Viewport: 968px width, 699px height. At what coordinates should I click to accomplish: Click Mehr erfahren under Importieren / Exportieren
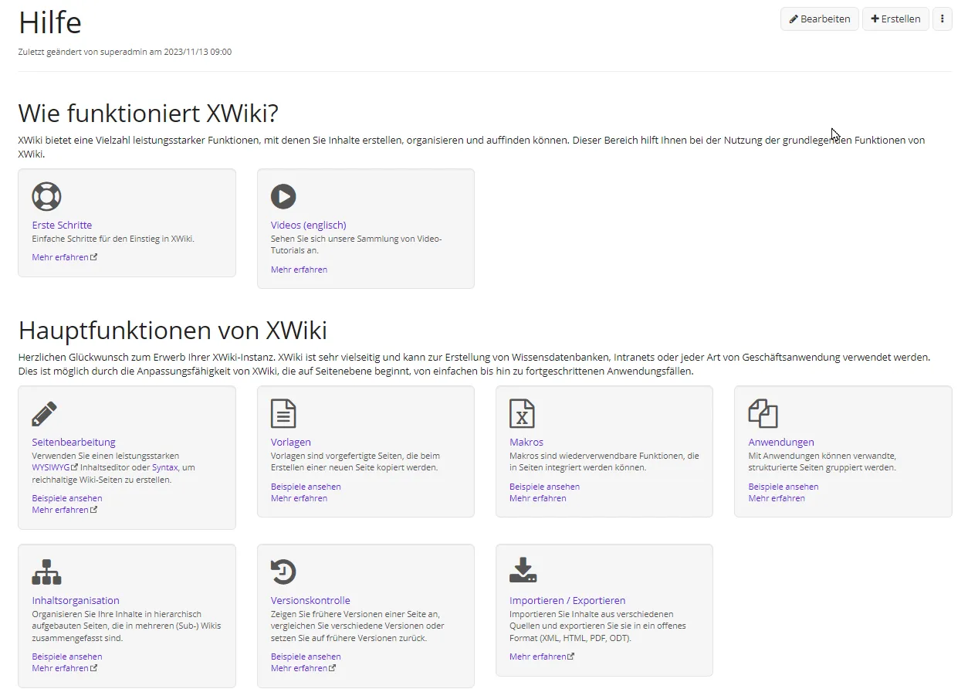pos(538,657)
